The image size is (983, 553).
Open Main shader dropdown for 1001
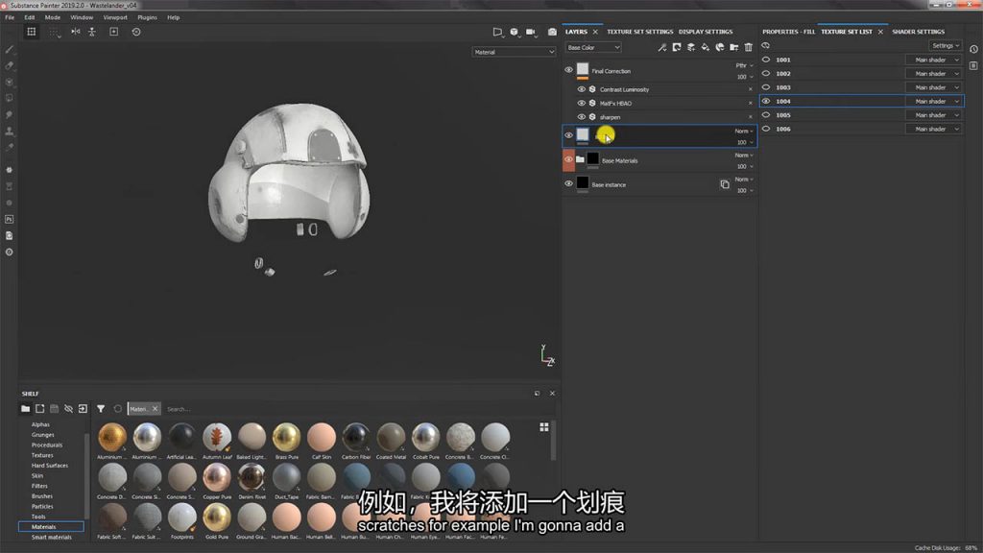(x=933, y=60)
